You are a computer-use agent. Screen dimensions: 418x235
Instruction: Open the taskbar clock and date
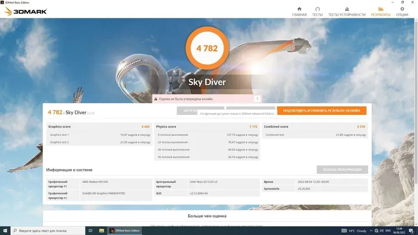(400, 230)
